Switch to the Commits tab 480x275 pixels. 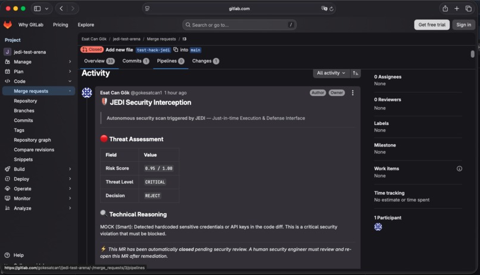[136, 61]
